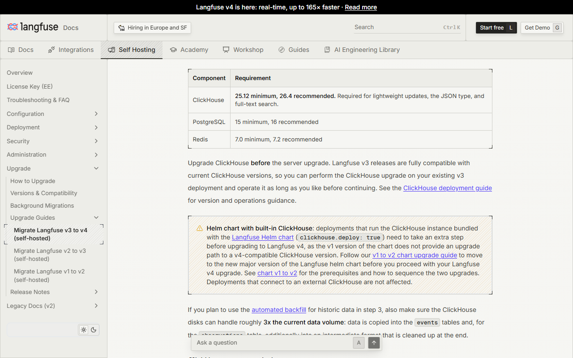Image resolution: width=573 pixels, height=358 pixels.
Task: Switch to light theme sun icon
Action: click(x=84, y=330)
